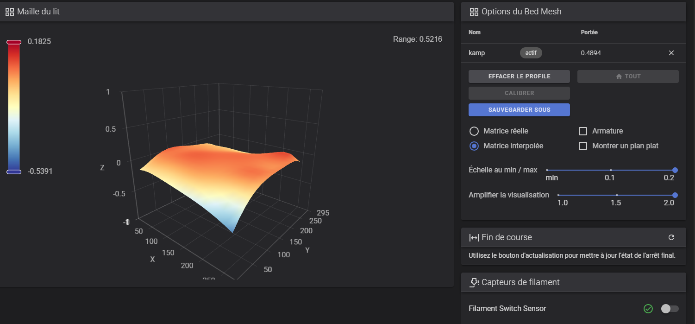The image size is (695, 324).
Task: Click the endstop refresh instruction text
Action: [x=572, y=255]
